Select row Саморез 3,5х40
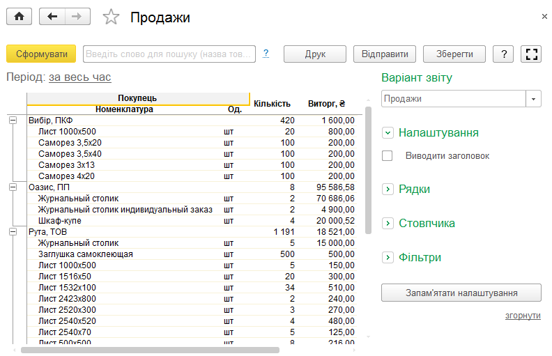The image size is (552, 356). [x=192, y=154]
